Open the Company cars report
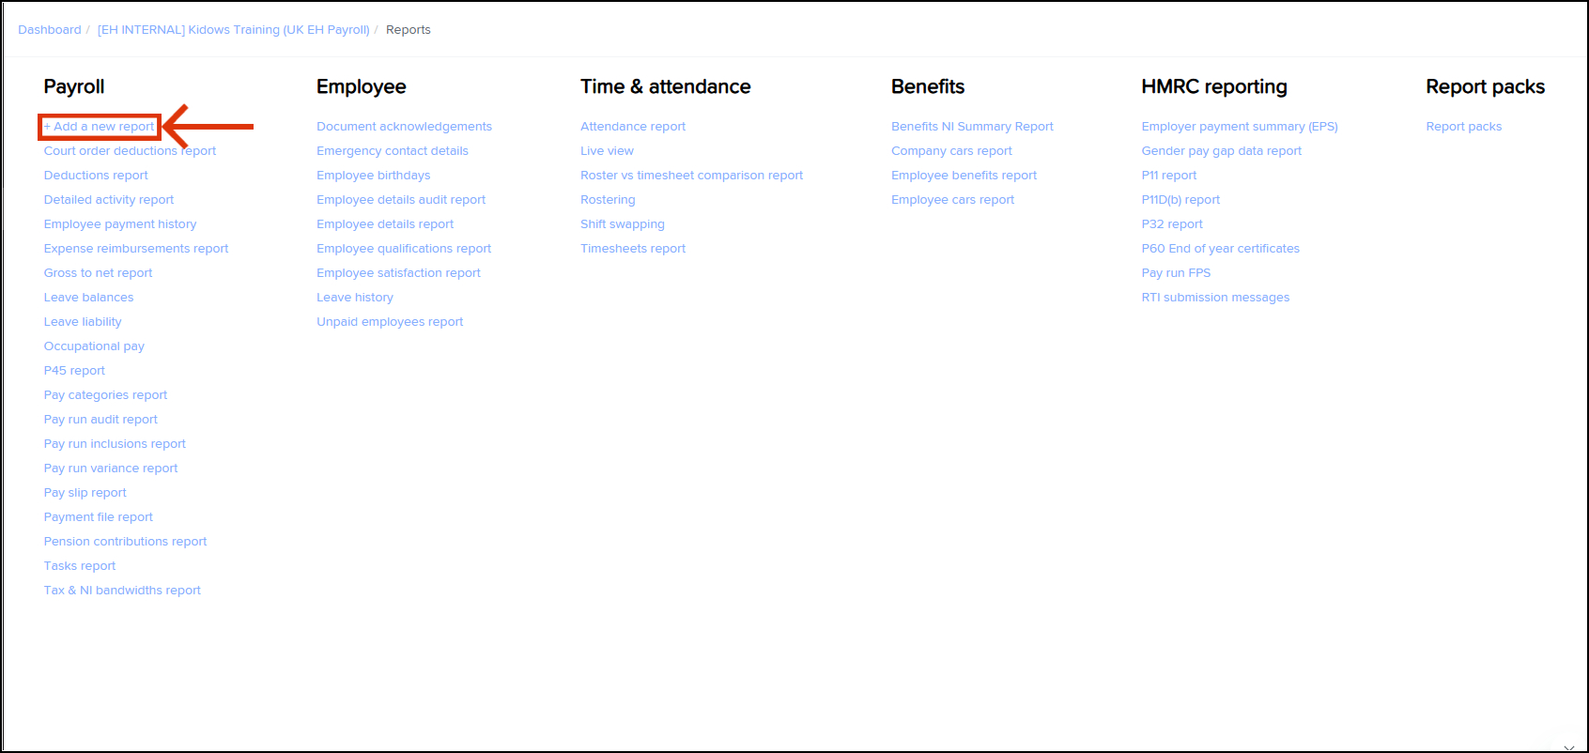 (951, 151)
